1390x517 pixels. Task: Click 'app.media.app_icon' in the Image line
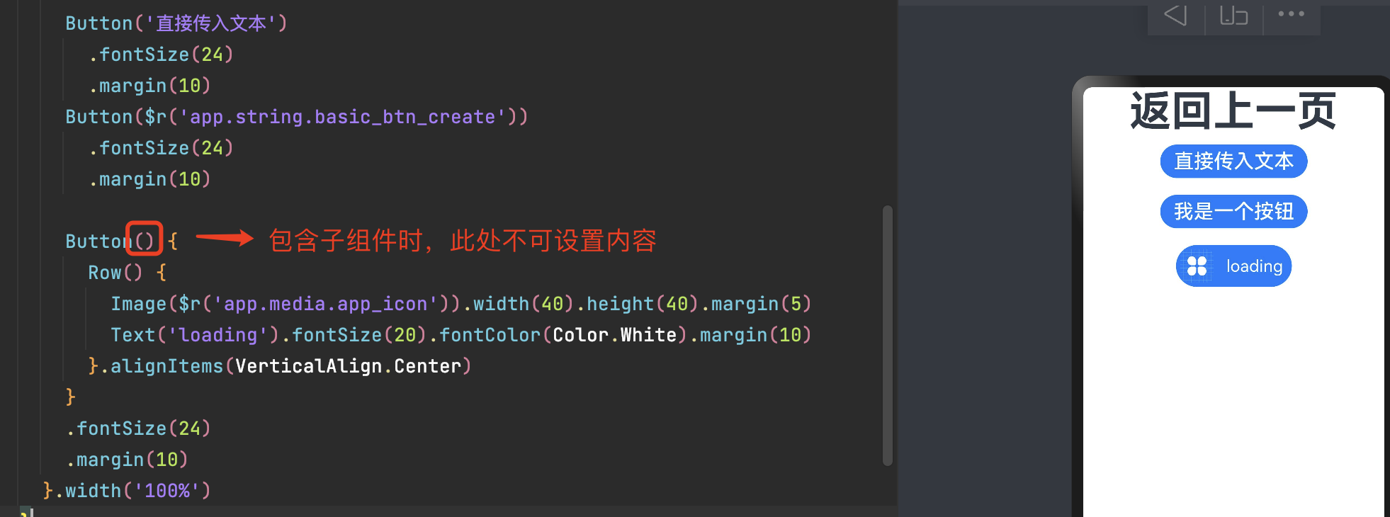pyautogui.click(x=326, y=304)
